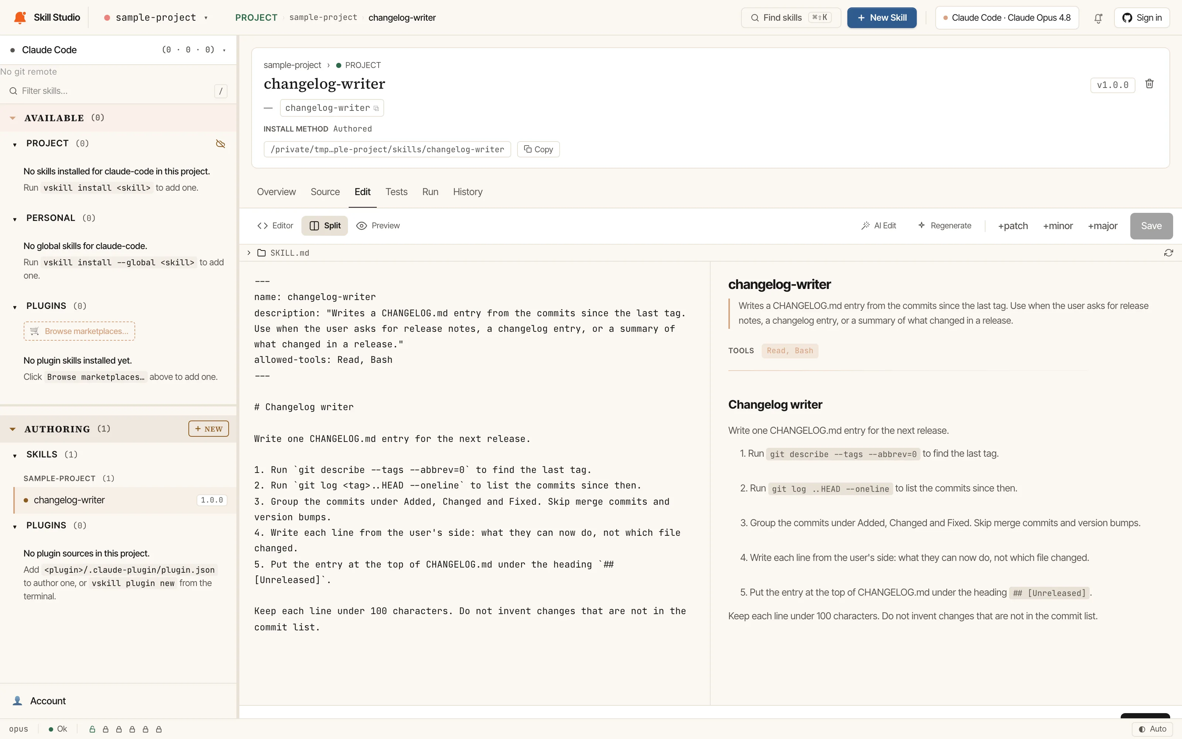Click the 'opus' status bar entry

pyautogui.click(x=18, y=729)
